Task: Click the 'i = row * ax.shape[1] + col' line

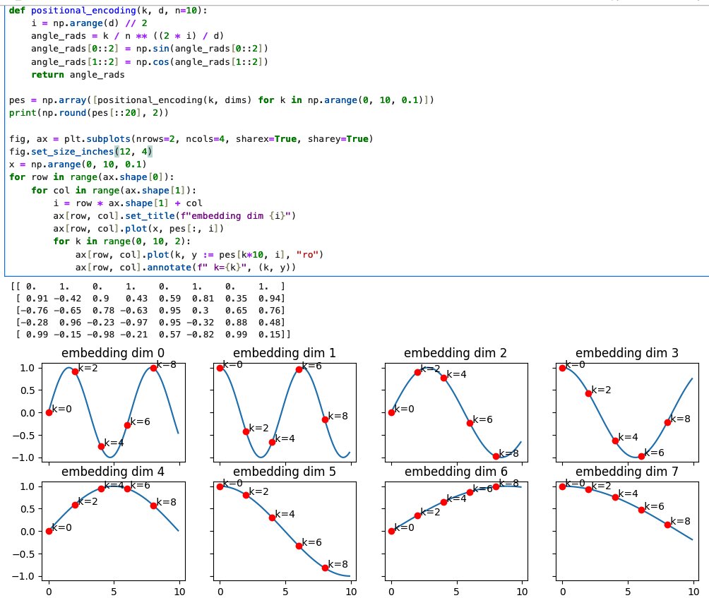Action: coord(128,203)
